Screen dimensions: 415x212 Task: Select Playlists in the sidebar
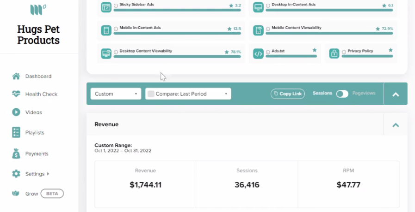coord(35,133)
